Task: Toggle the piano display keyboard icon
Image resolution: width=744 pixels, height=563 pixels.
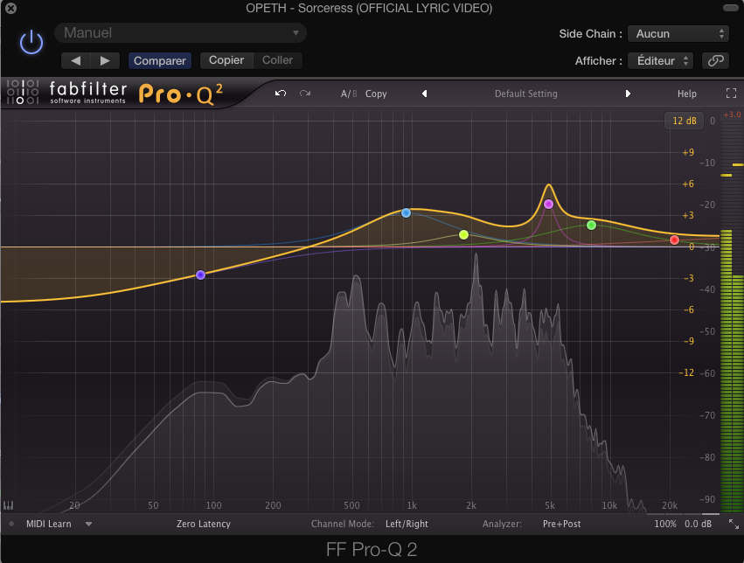Action: pos(8,505)
